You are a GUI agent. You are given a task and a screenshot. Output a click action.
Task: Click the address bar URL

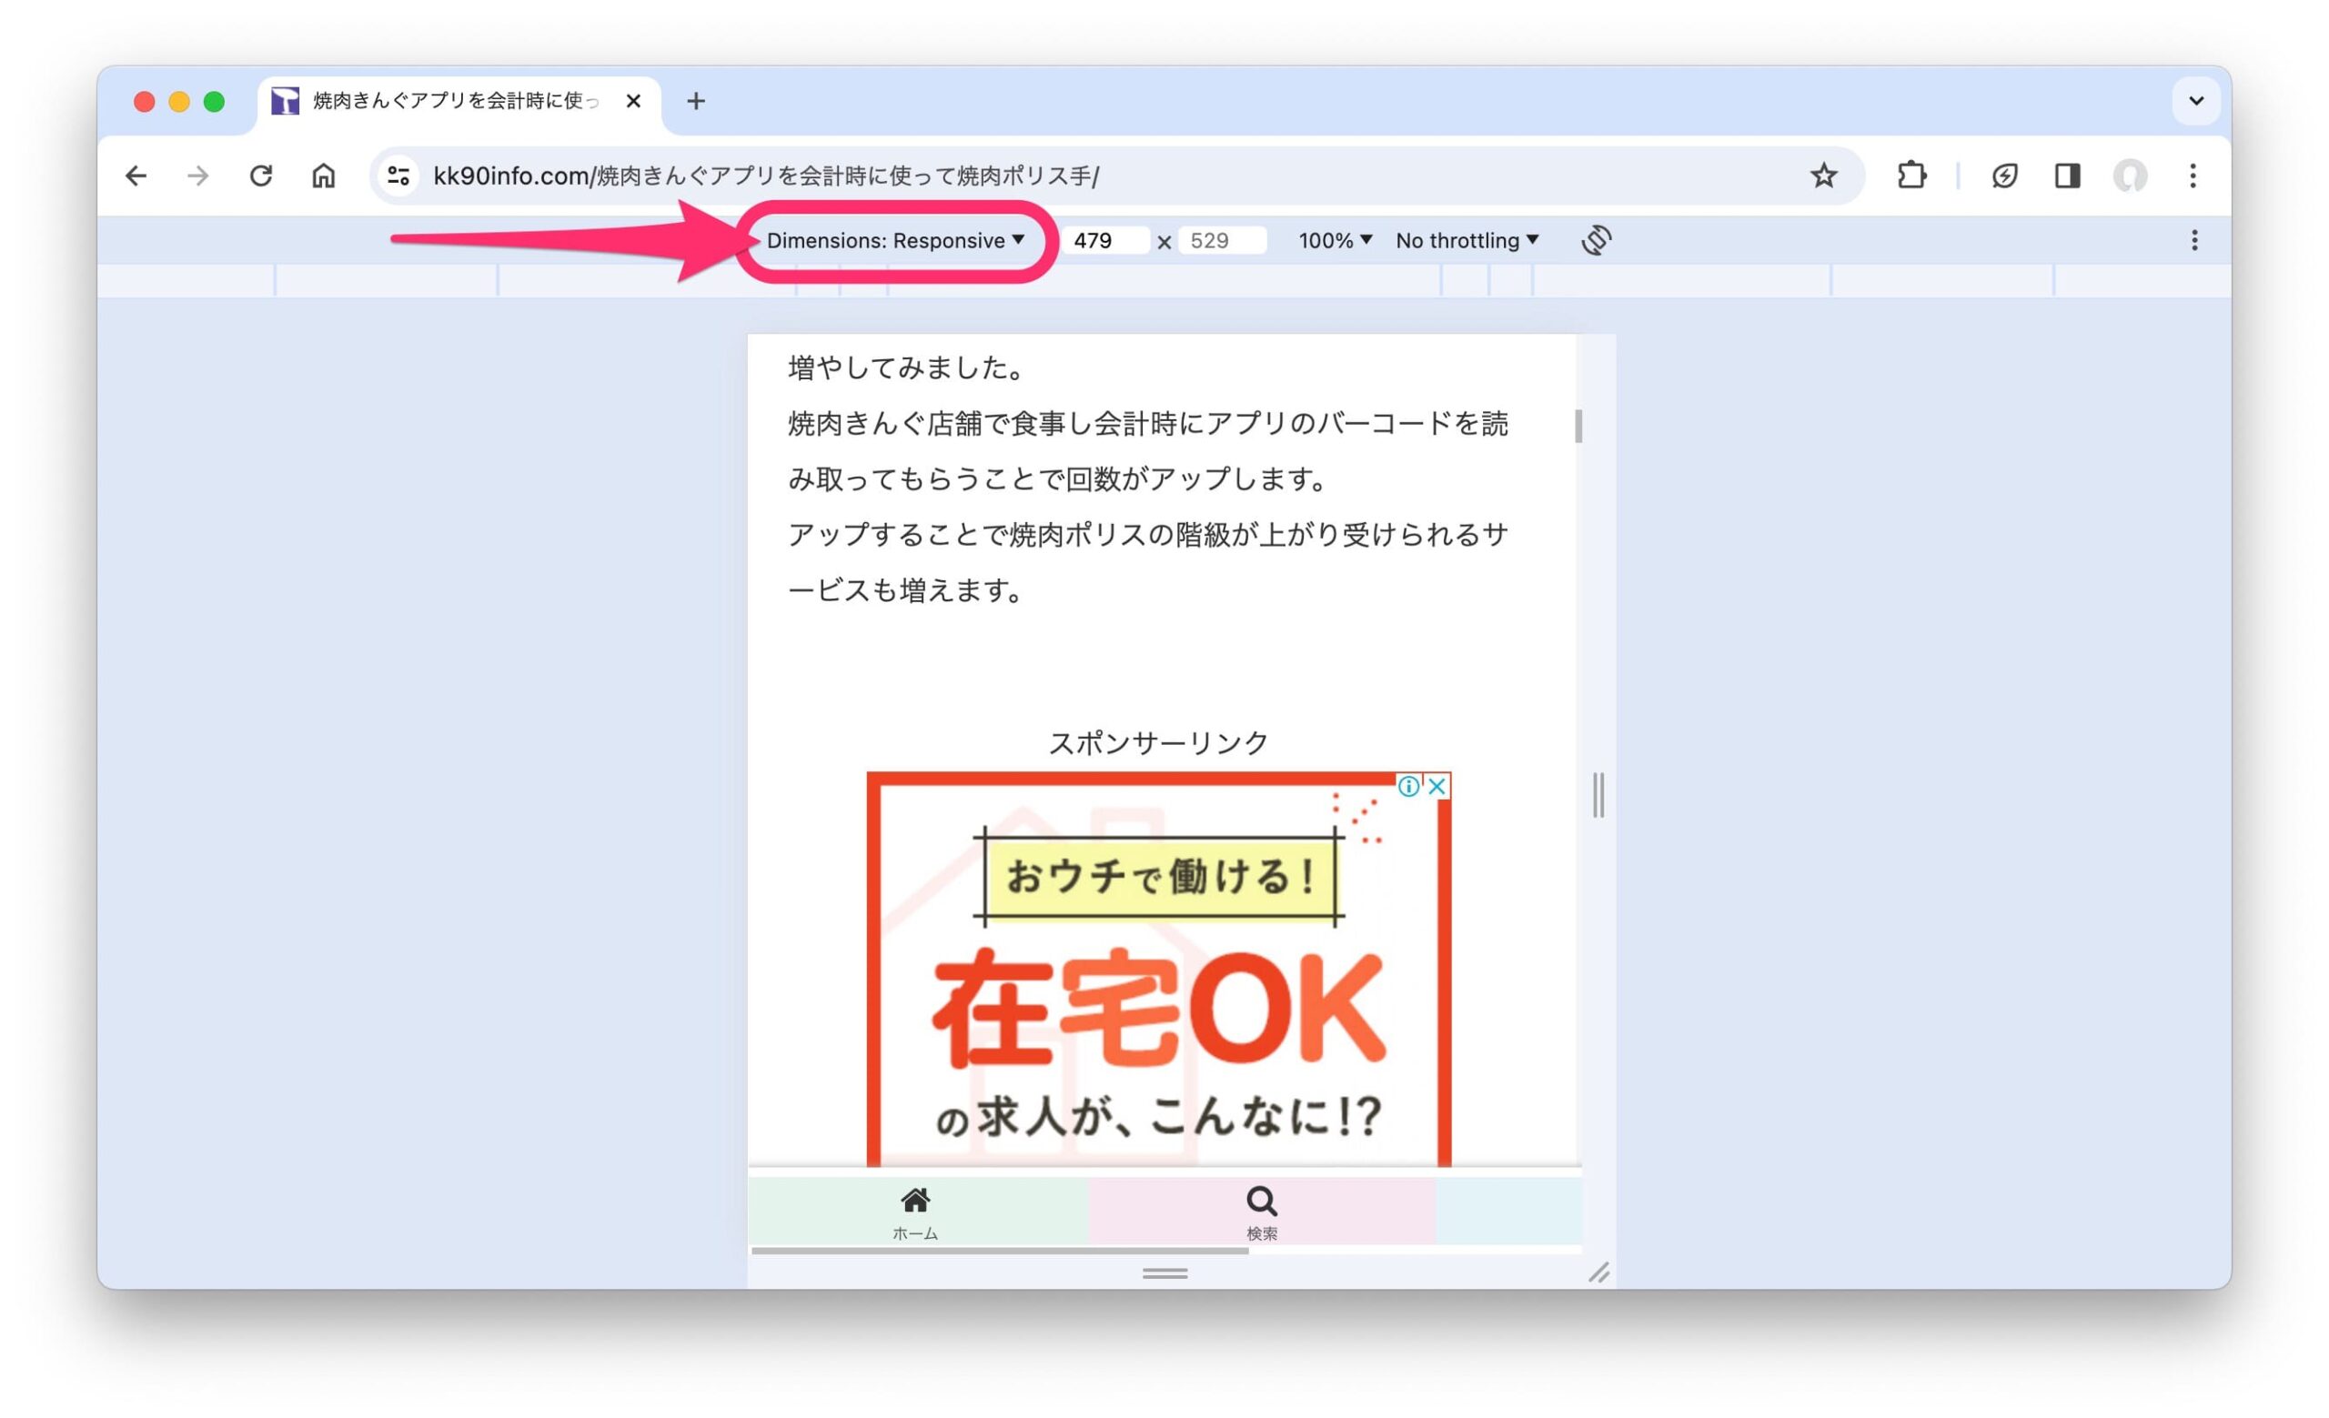pos(766,176)
